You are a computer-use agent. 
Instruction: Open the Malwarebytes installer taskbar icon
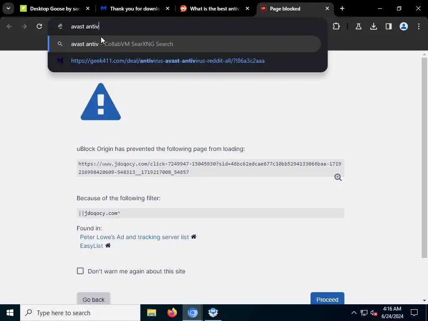[x=213, y=313]
